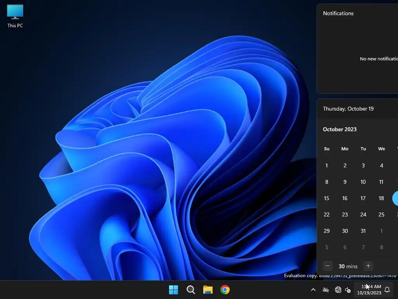
Task: Select October 16 in calendar
Action: click(345, 198)
